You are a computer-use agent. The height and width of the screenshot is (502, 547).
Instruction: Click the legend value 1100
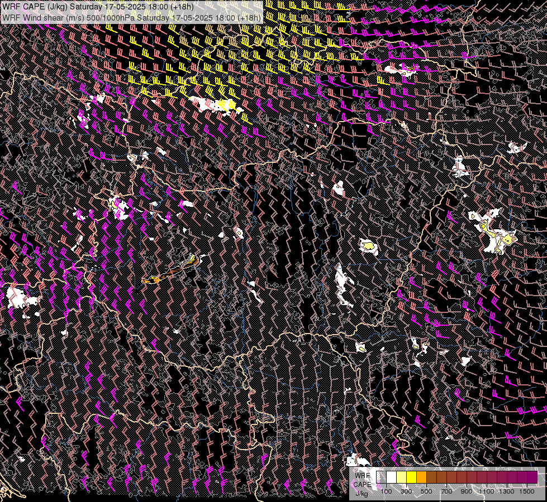[x=486, y=491]
